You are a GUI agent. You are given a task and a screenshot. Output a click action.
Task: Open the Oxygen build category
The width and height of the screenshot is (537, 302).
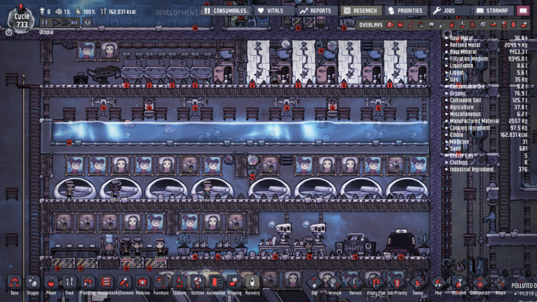(x=33, y=283)
